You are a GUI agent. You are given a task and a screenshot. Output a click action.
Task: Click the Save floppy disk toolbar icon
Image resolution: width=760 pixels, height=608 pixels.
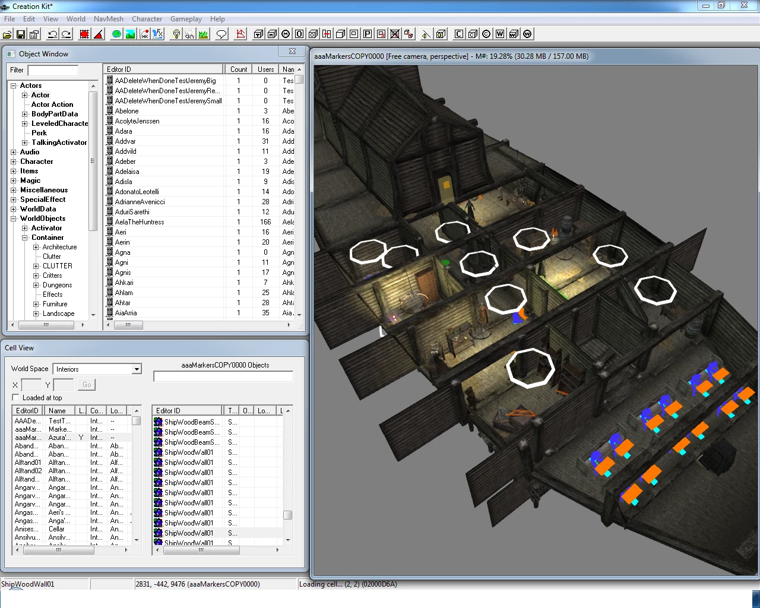coord(21,34)
